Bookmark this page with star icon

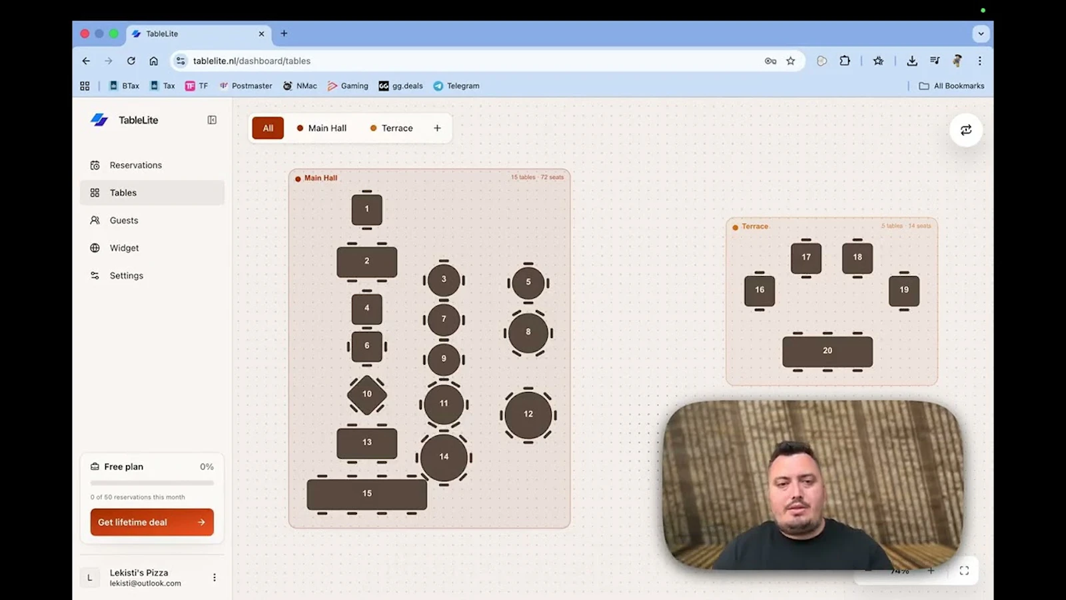(x=791, y=61)
